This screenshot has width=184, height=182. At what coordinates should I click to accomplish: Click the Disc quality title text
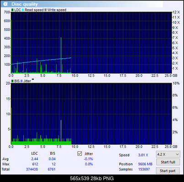click(x=25, y=4)
